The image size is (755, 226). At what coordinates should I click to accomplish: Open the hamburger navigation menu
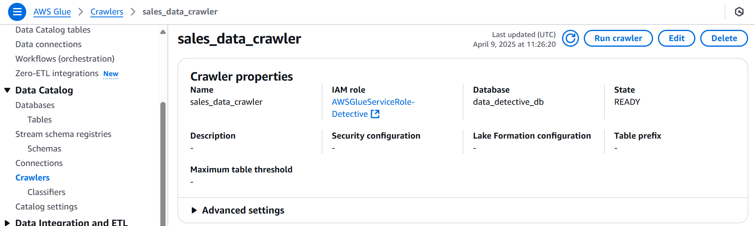click(17, 12)
